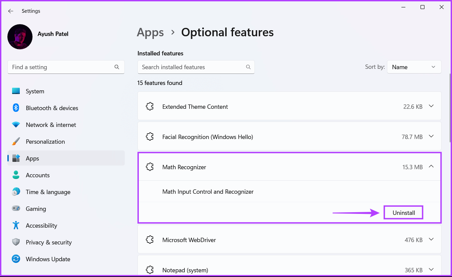Open Bluetooth & devices category
The height and width of the screenshot is (277, 452).
point(66,108)
